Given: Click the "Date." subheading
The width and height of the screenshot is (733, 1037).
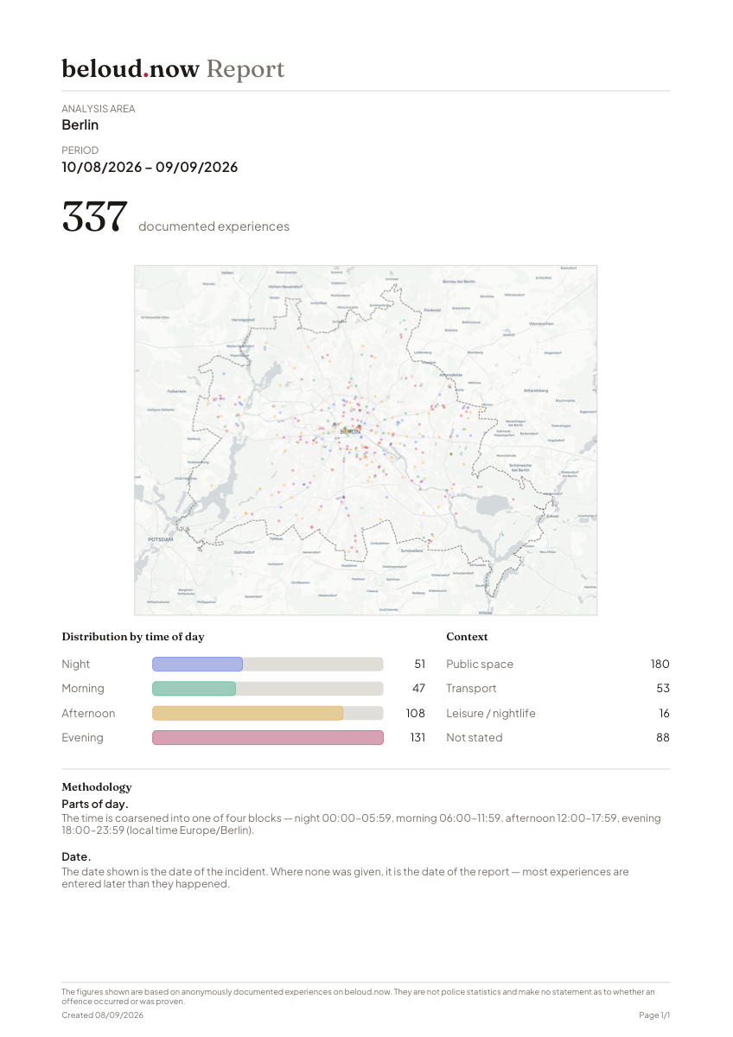Looking at the screenshot, I should pyautogui.click(x=76, y=856).
